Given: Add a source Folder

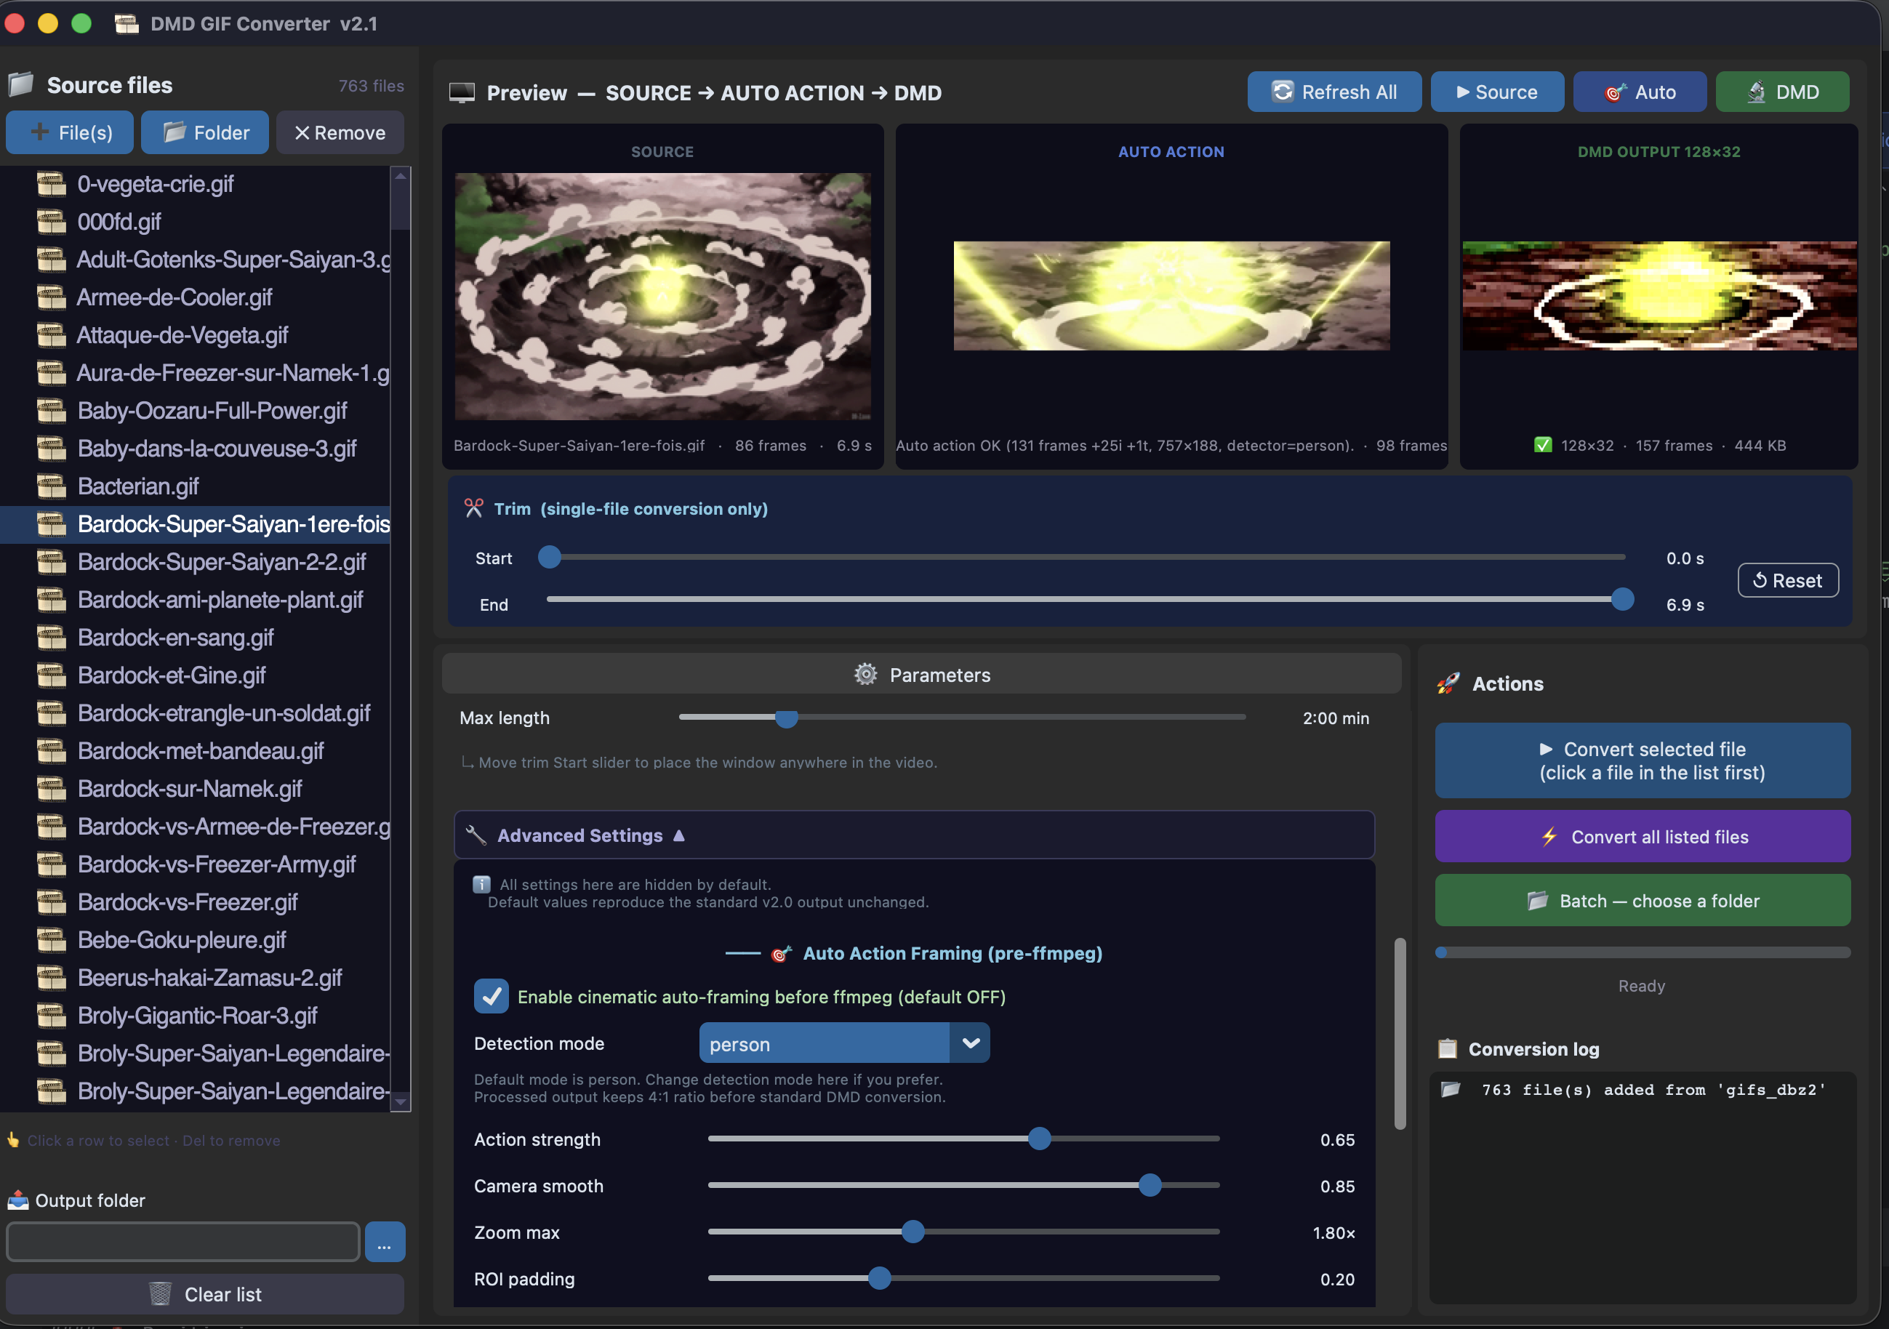Looking at the screenshot, I should 205,132.
